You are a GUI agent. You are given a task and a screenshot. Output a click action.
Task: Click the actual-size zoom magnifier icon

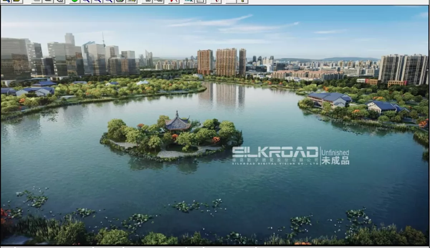[109, 1]
